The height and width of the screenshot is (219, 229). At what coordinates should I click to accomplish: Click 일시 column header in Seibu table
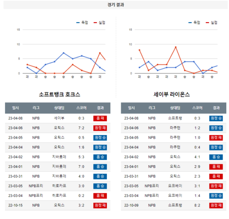tap(131, 108)
